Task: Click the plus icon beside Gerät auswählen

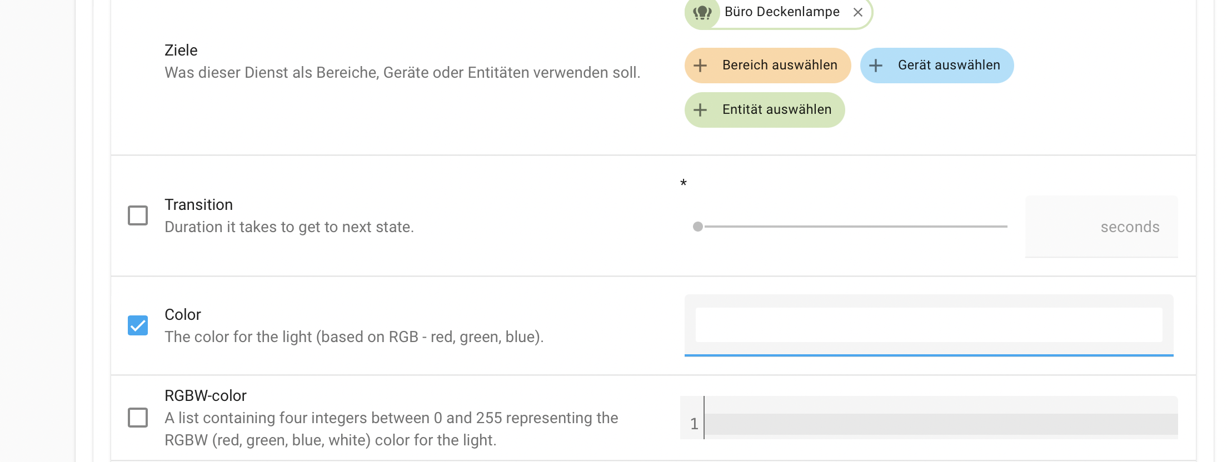Action: click(x=876, y=66)
